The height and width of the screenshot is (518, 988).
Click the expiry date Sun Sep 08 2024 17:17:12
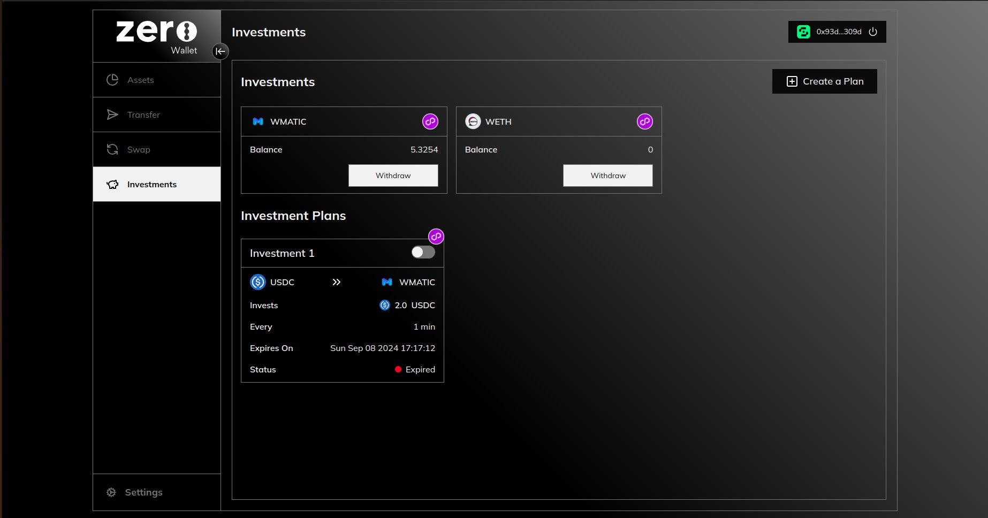(x=383, y=348)
